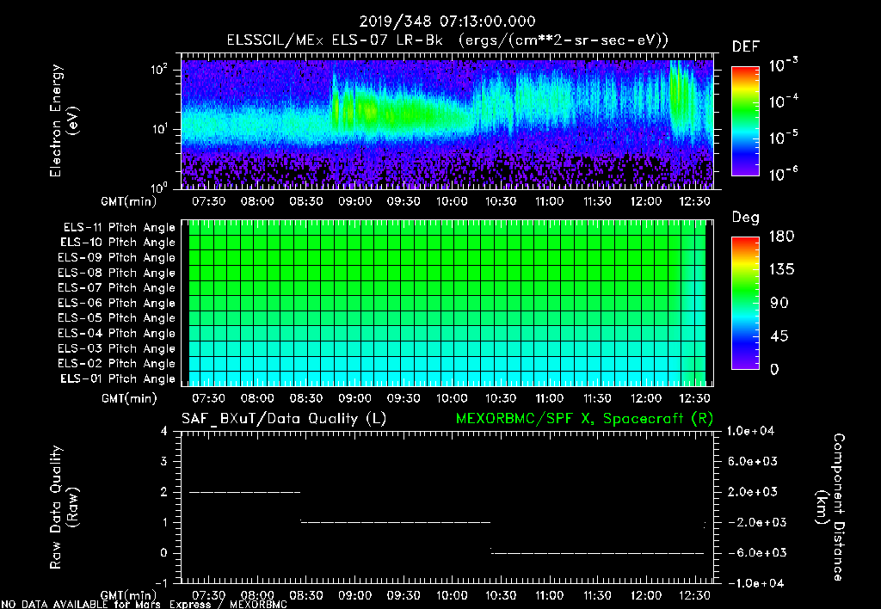Select the DEF label above the color bar
The image size is (881, 609).
(x=746, y=47)
